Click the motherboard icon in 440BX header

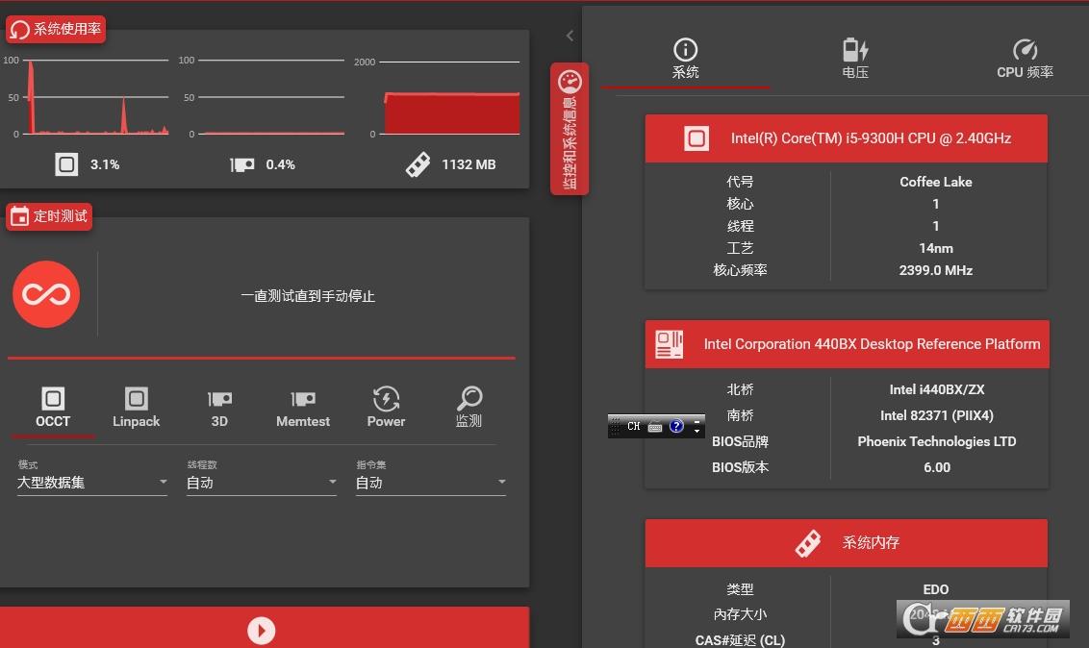point(670,344)
